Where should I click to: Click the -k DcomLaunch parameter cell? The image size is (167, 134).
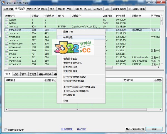(x=140, y=57)
